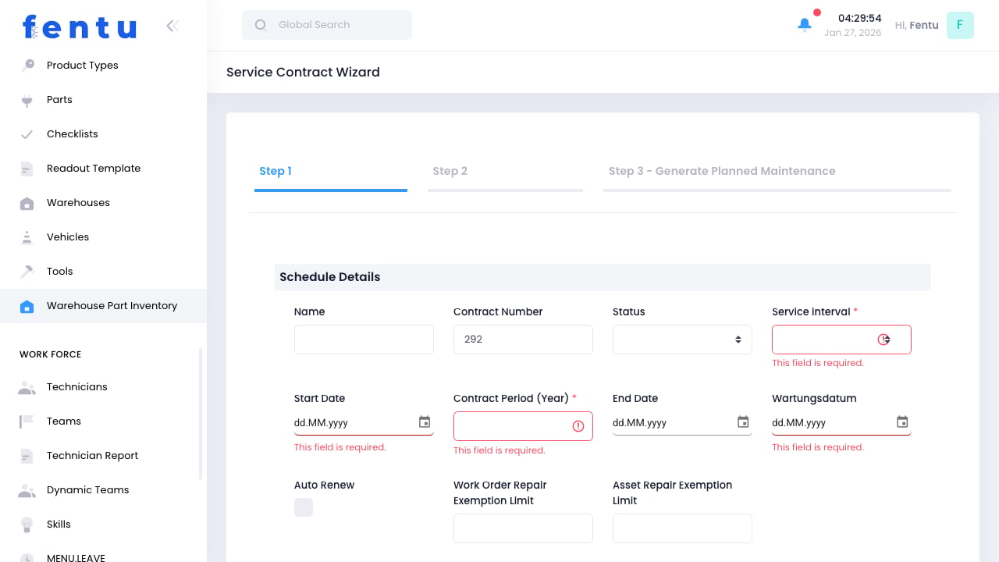999x562 pixels.
Task: Open the Checklists menu entry
Action: 103,134
